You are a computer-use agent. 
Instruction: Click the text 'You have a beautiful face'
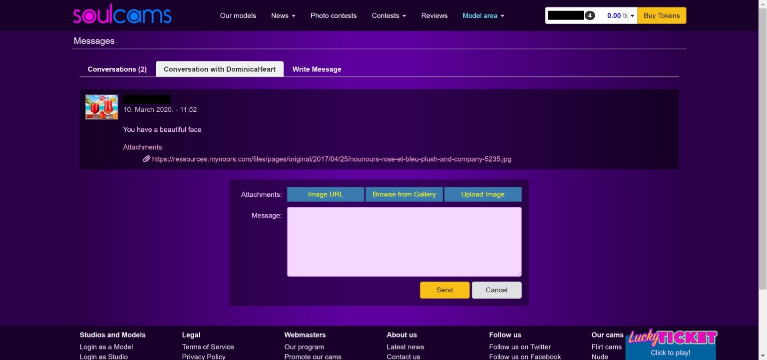pyautogui.click(x=162, y=130)
